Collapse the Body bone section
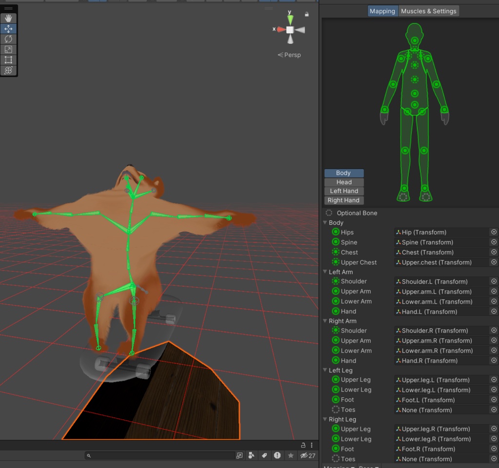Screen dimensions: 499x468 [325, 223]
